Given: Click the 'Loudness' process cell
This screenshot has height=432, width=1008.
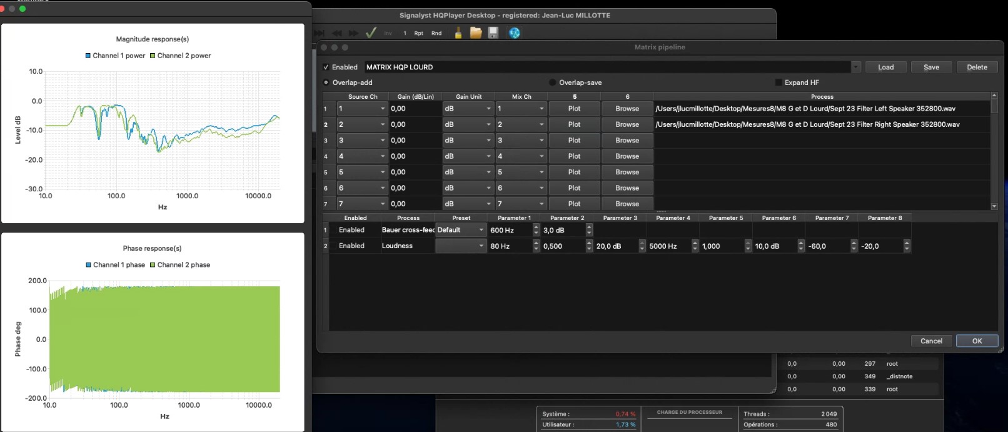Looking at the screenshot, I should (x=408, y=246).
